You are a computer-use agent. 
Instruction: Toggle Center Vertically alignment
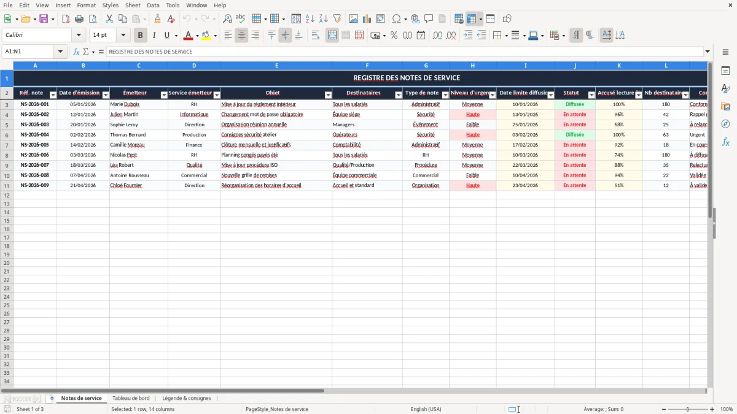(x=285, y=36)
